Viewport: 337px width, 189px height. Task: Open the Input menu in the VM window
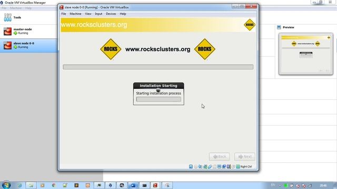point(98,14)
